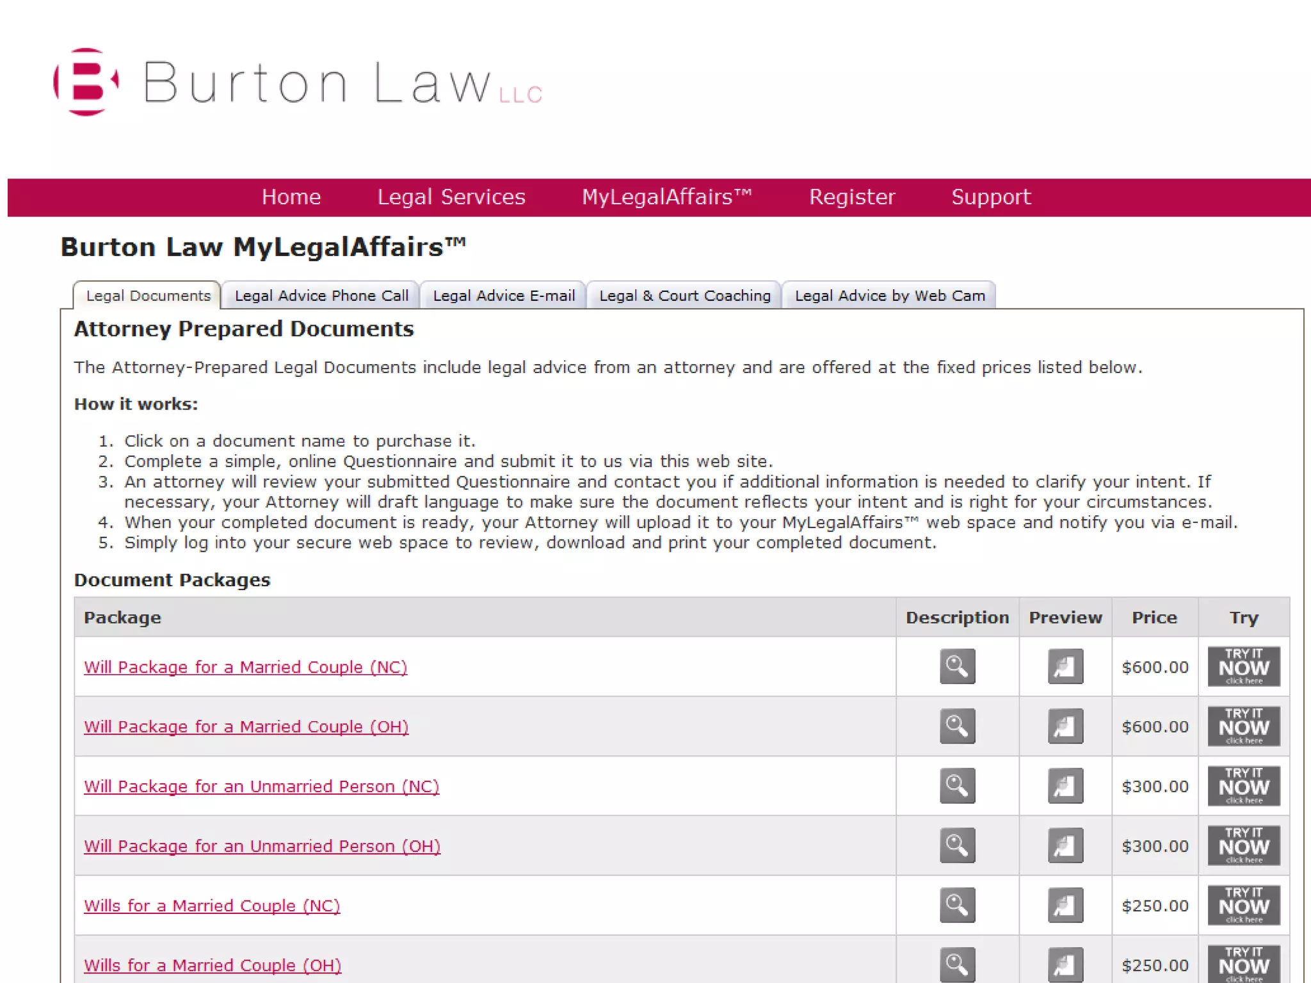
Task: Preview Wills for a Married Couple (NC)
Action: point(1065,905)
